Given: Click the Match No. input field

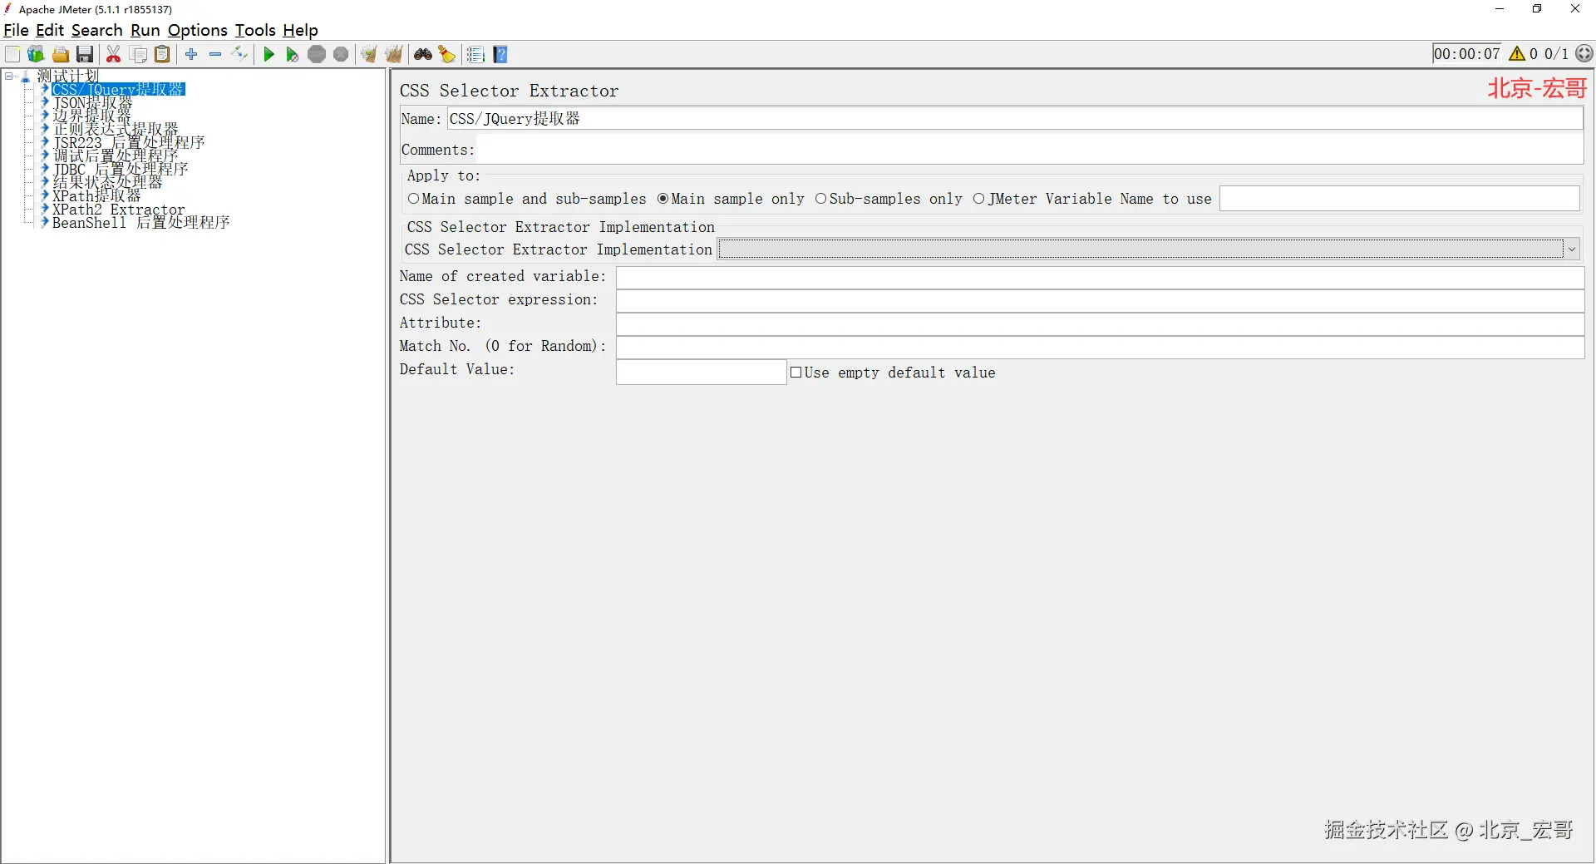Looking at the screenshot, I should tap(1100, 347).
